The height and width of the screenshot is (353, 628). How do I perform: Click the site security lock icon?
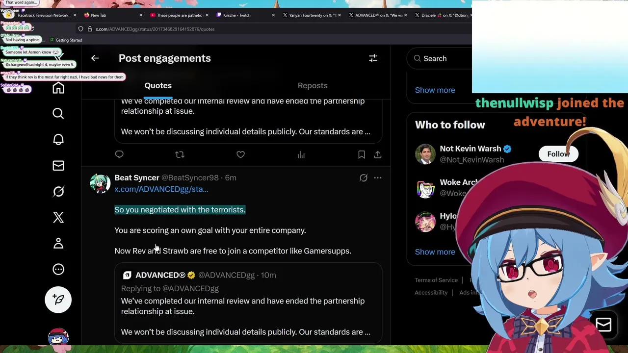click(x=90, y=29)
